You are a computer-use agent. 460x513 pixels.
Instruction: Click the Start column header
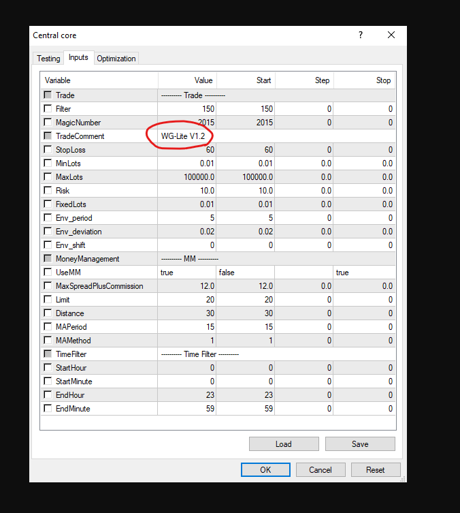[x=246, y=80]
